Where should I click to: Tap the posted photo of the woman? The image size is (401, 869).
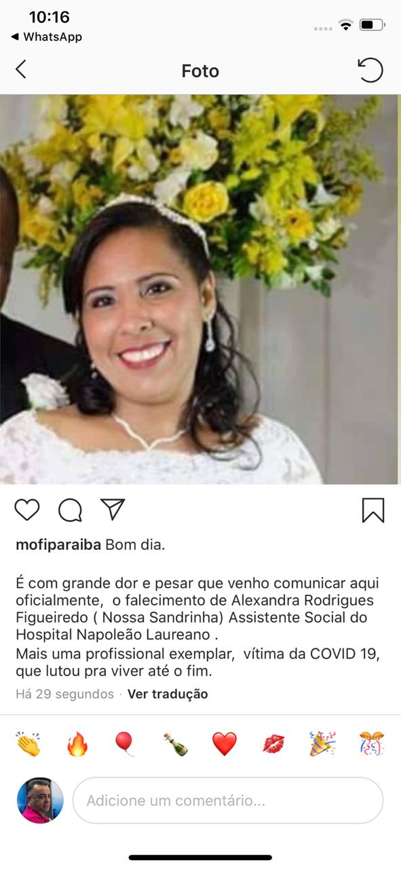200,289
